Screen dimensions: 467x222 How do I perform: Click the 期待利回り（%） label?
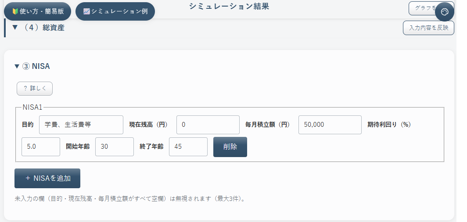click(x=389, y=125)
